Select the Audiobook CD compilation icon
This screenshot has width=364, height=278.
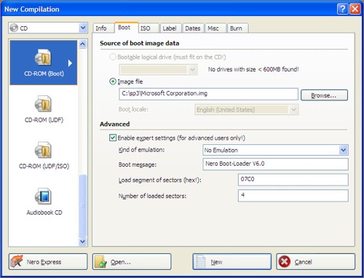coord(44,202)
